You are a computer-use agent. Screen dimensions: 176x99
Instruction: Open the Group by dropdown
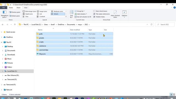[x=79, y=11]
